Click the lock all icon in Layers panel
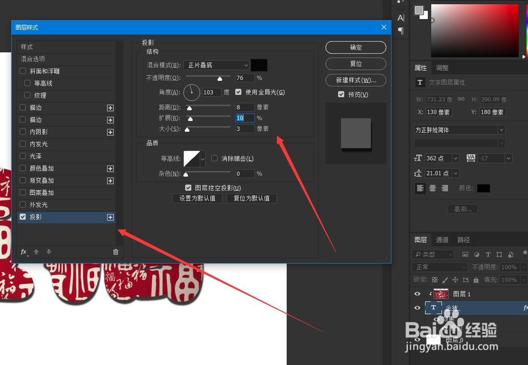This screenshot has height=365, width=528. 475,280
